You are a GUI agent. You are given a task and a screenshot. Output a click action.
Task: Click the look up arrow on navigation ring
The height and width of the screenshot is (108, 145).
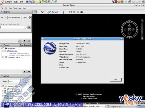pyautogui.click(x=129, y=25)
